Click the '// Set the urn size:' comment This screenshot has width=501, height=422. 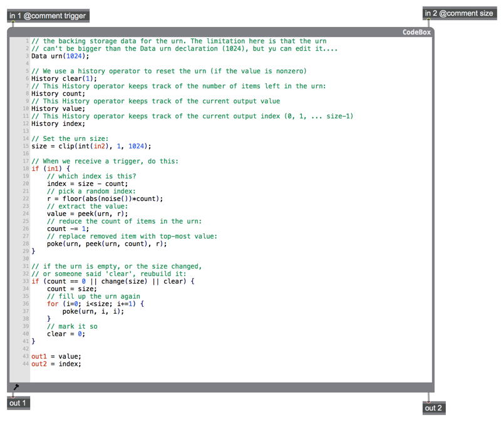click(x=70, y=138)
